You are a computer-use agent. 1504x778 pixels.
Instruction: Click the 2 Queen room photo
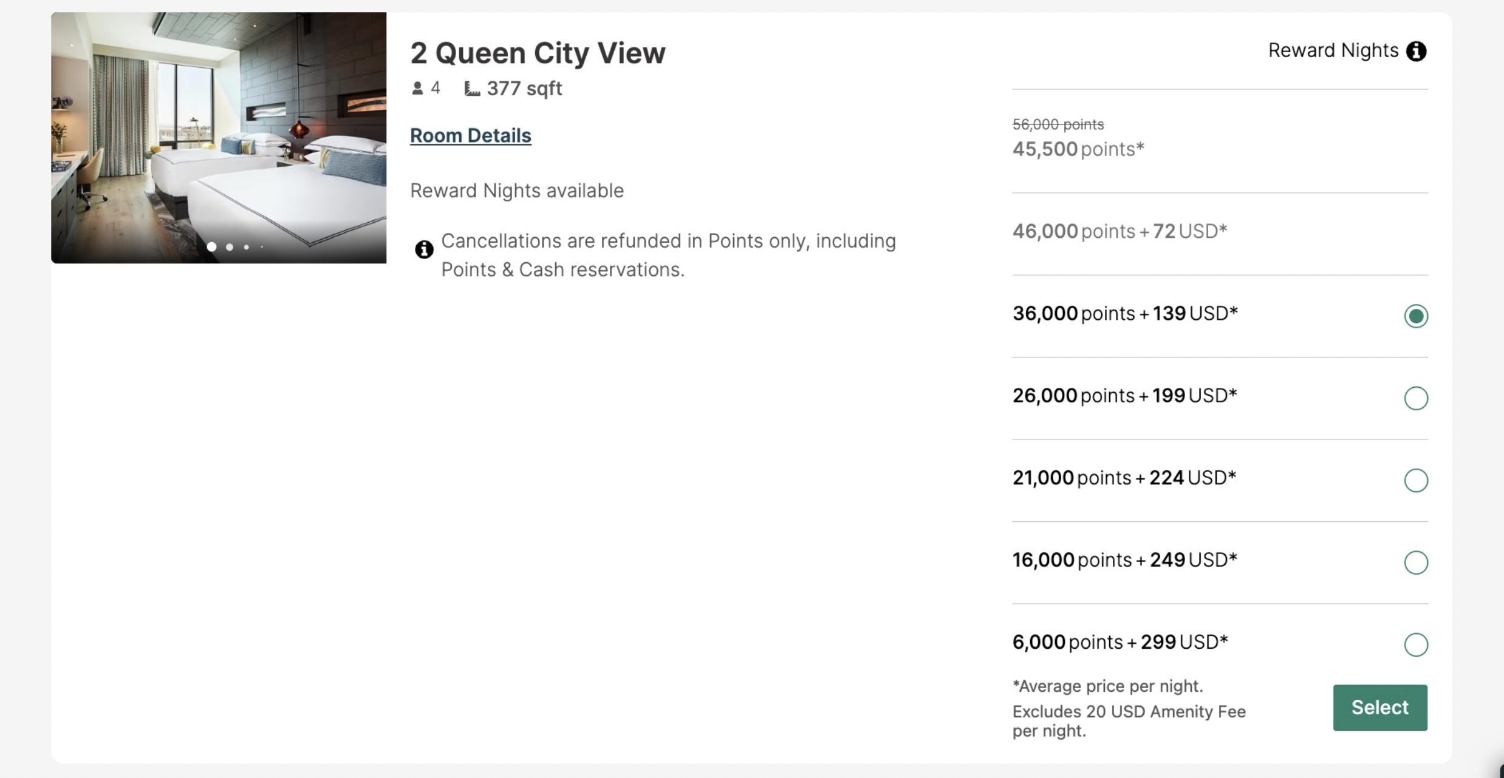pos(219,138)
